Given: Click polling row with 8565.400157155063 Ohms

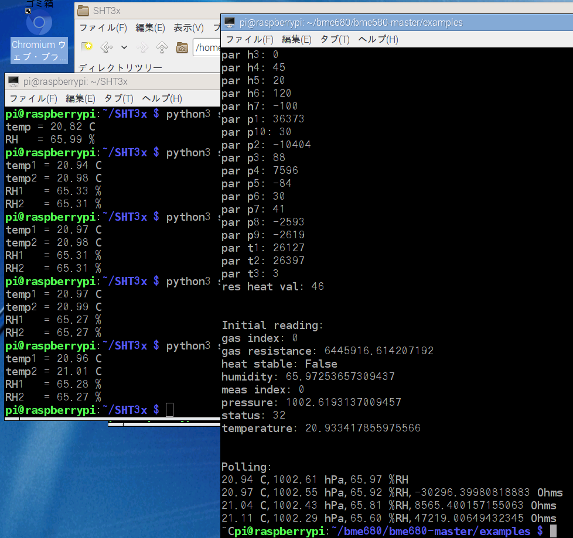Looking at the screenshot, I should coord(389,505).
